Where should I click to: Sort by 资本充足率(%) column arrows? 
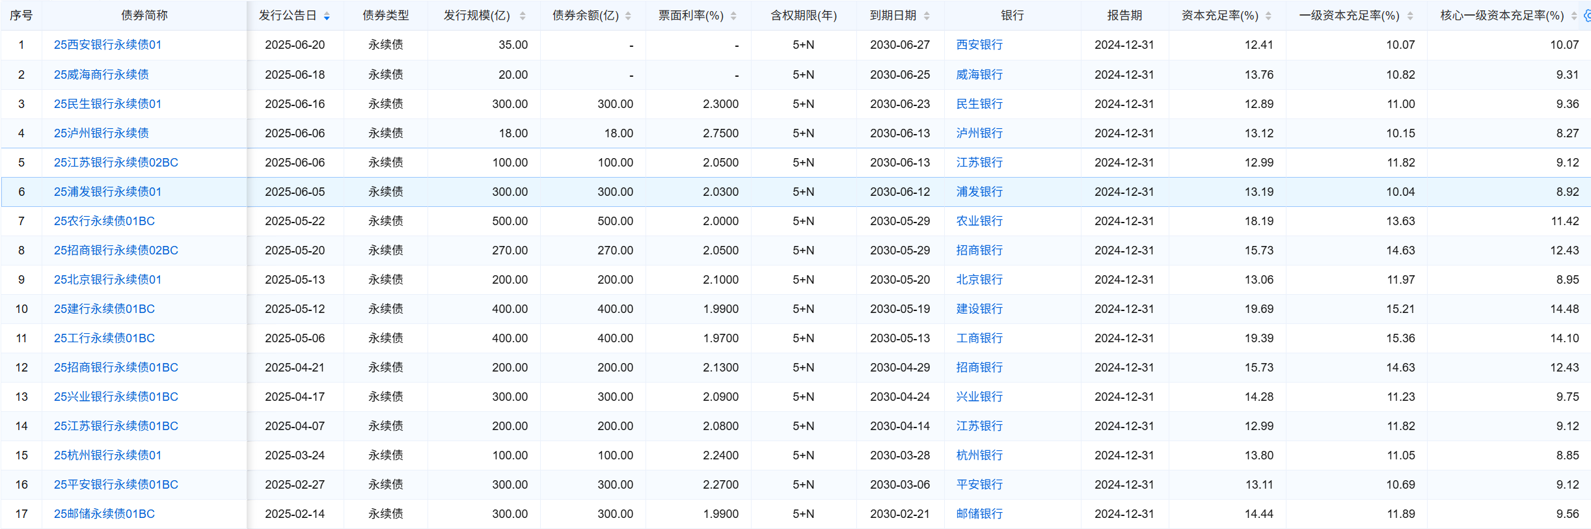(1268, 16)
